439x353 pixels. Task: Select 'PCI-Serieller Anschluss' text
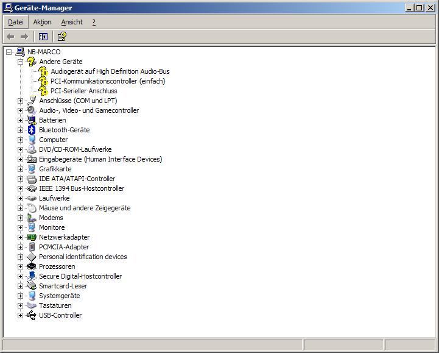[x=83, y=91]
